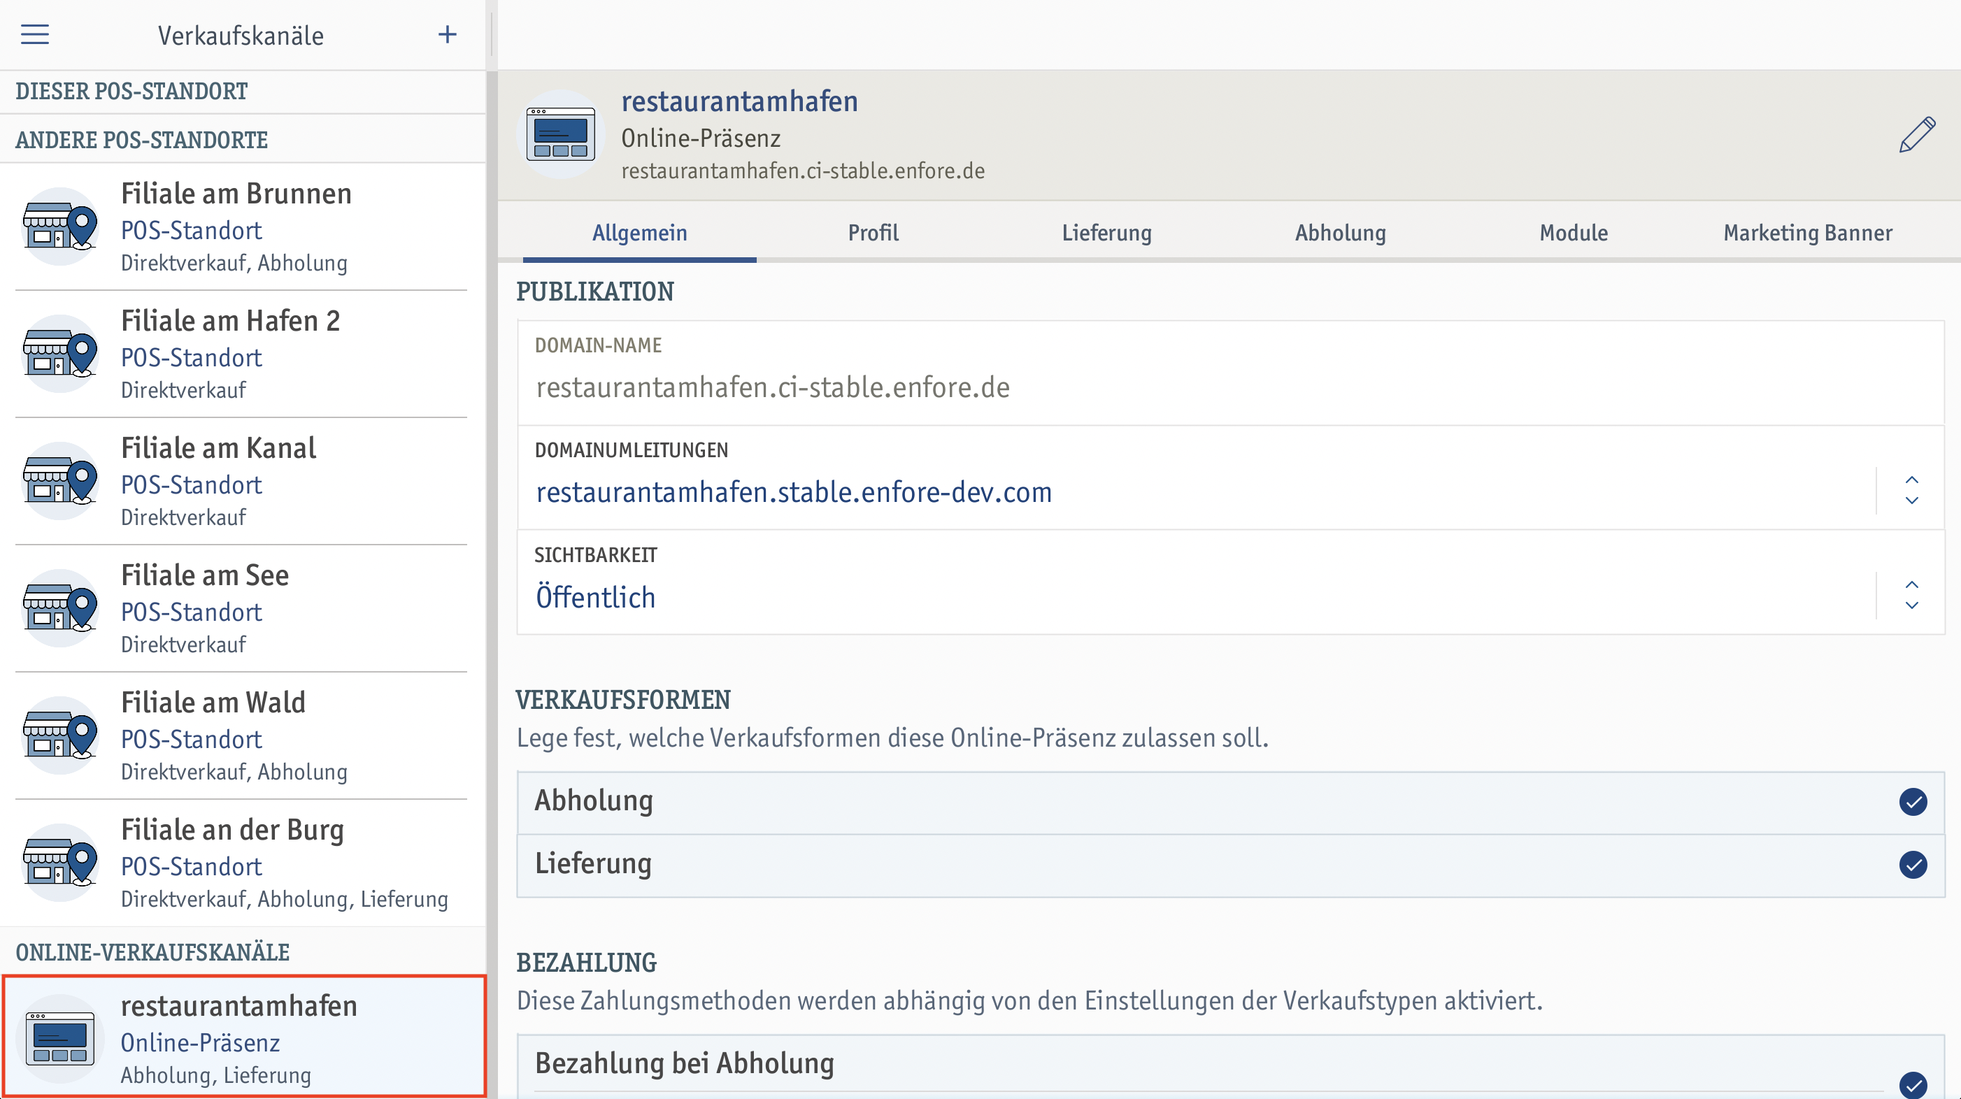
Task: Switch to the Profil tab
Action: [873, 233]
